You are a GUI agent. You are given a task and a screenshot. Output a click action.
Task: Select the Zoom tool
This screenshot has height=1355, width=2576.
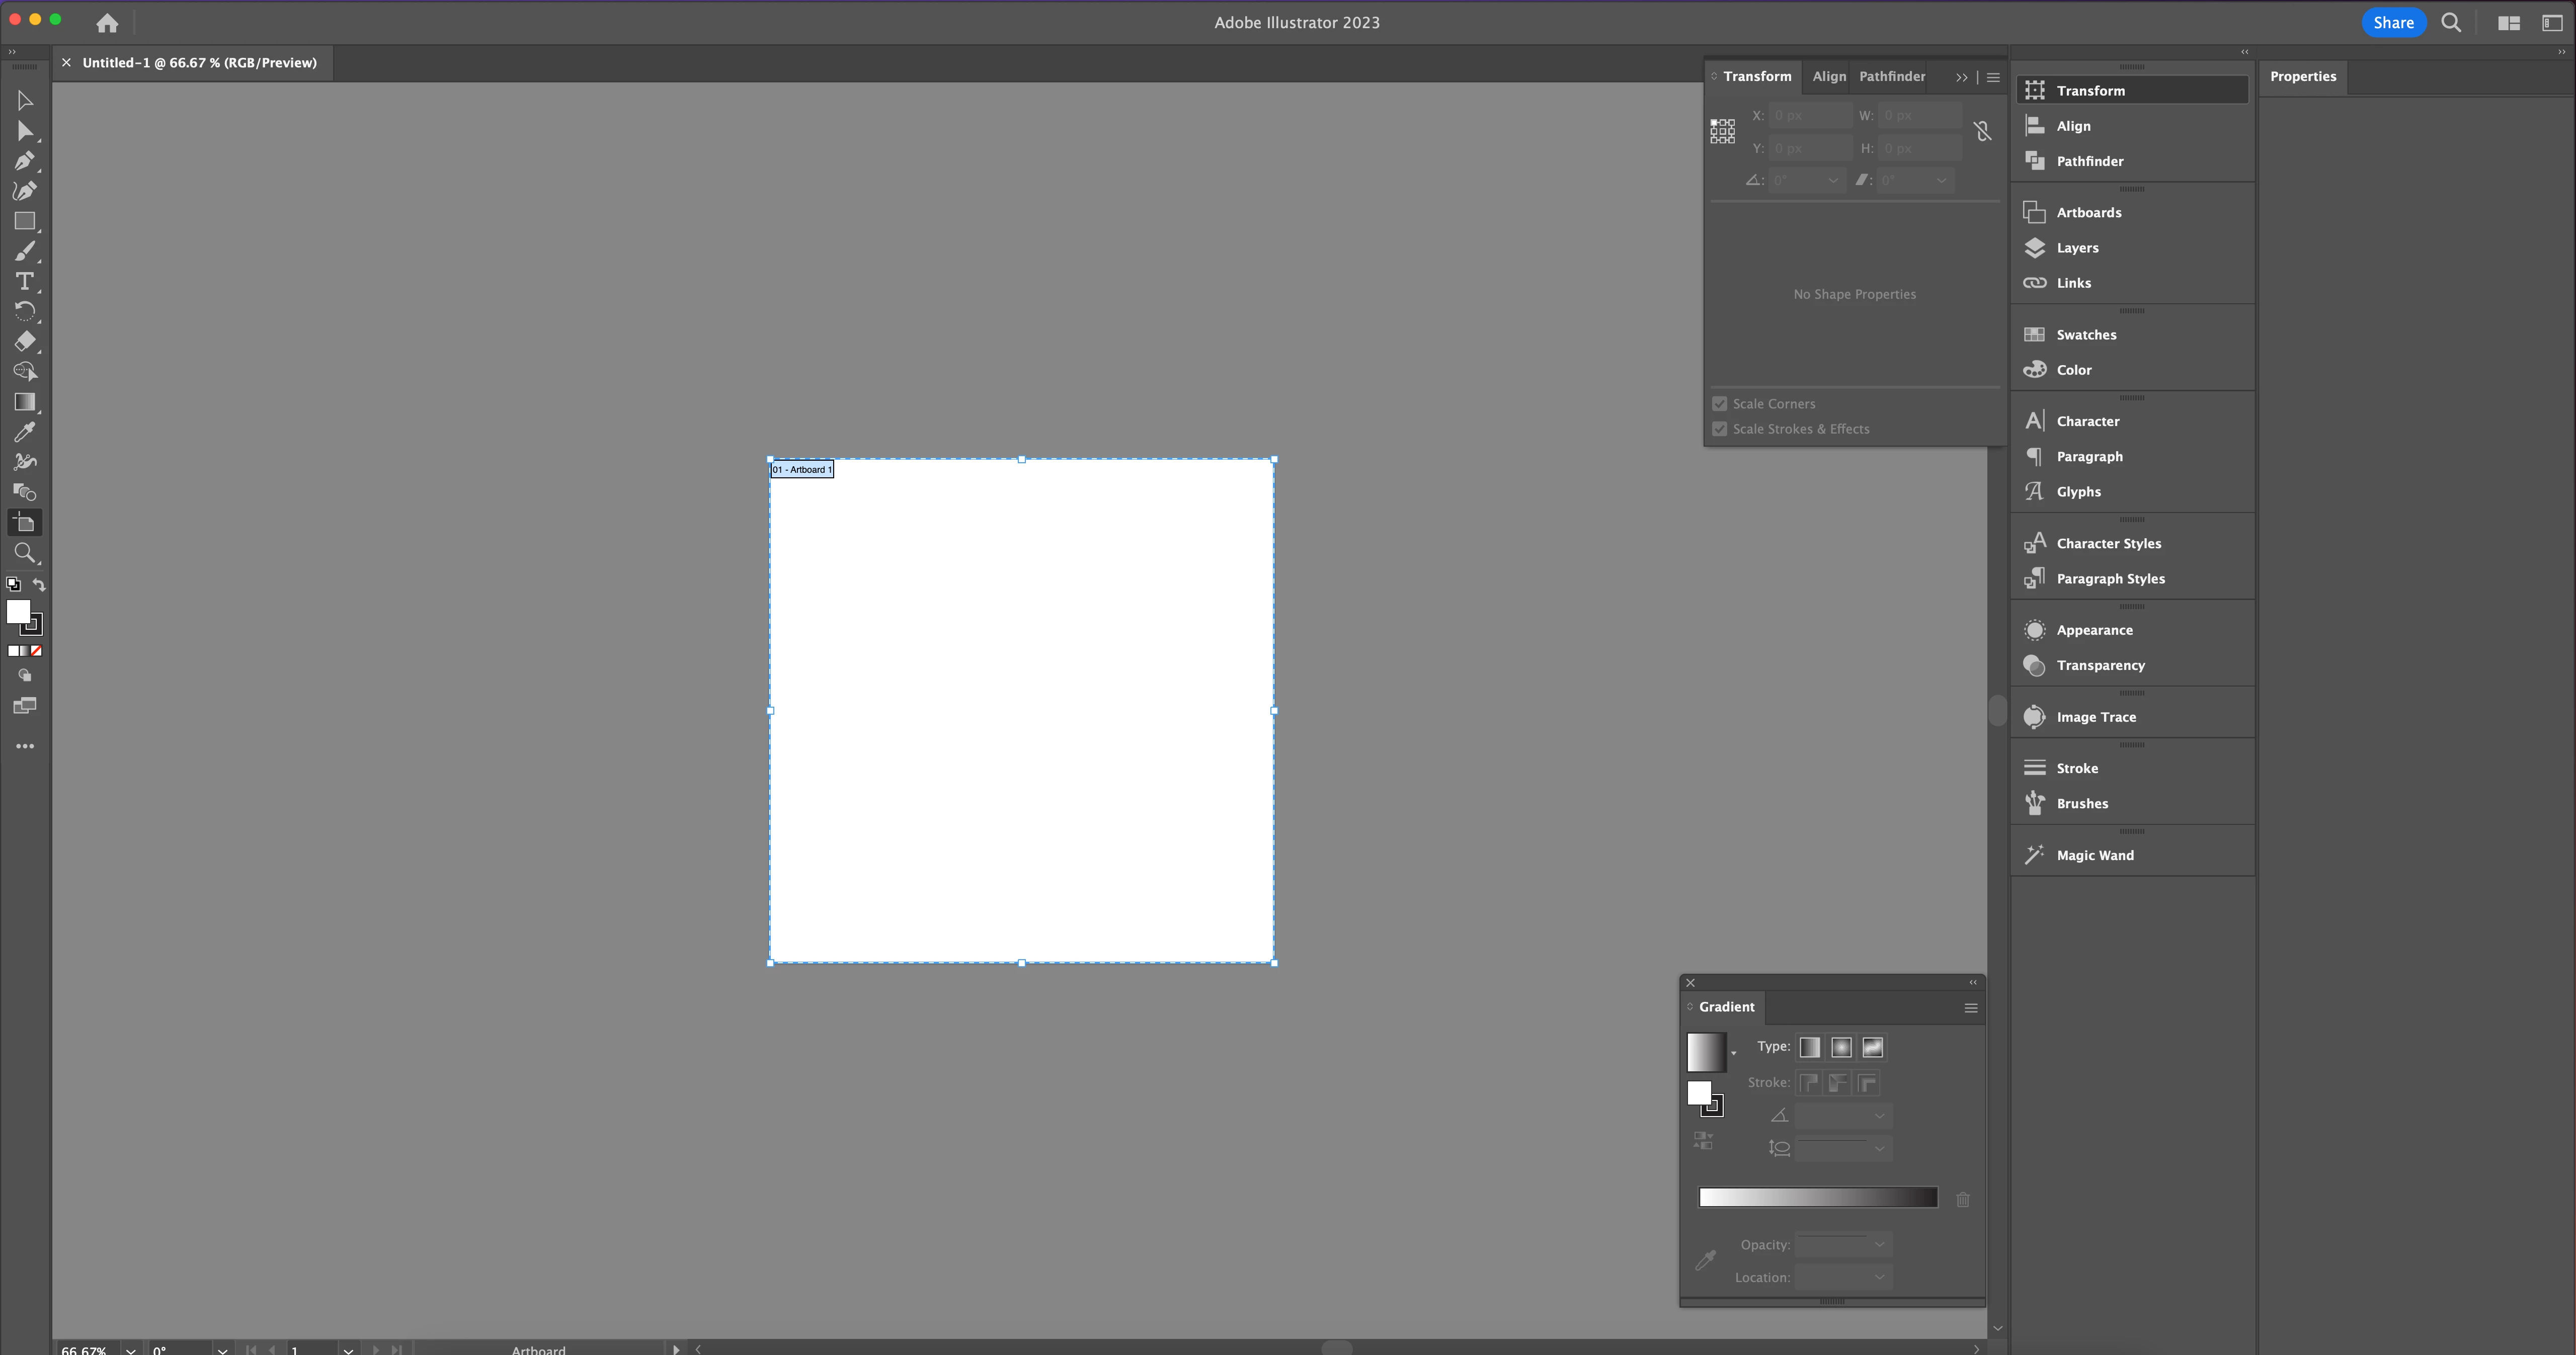click(25, 553)
